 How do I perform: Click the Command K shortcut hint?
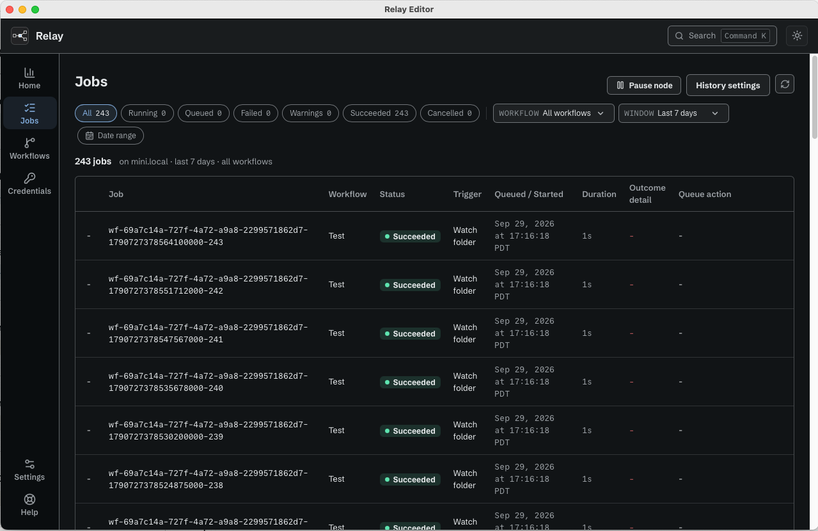click(x=745, y=36)
